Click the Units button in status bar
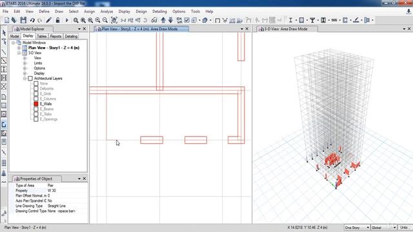Screen dimensions: 413x232 click(405, 227)
